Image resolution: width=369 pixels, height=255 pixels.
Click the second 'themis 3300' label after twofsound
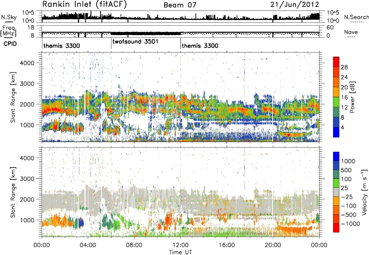pyautogui.click(x=200, y=46)
